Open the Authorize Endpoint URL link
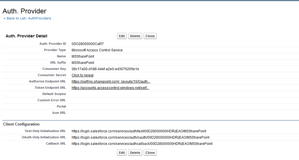 click(x=111, y=81)
